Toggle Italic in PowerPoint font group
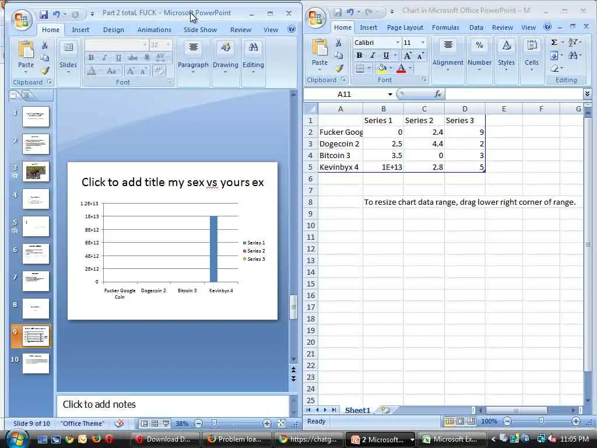Viewport: 597px width, 448px height. 105,58
